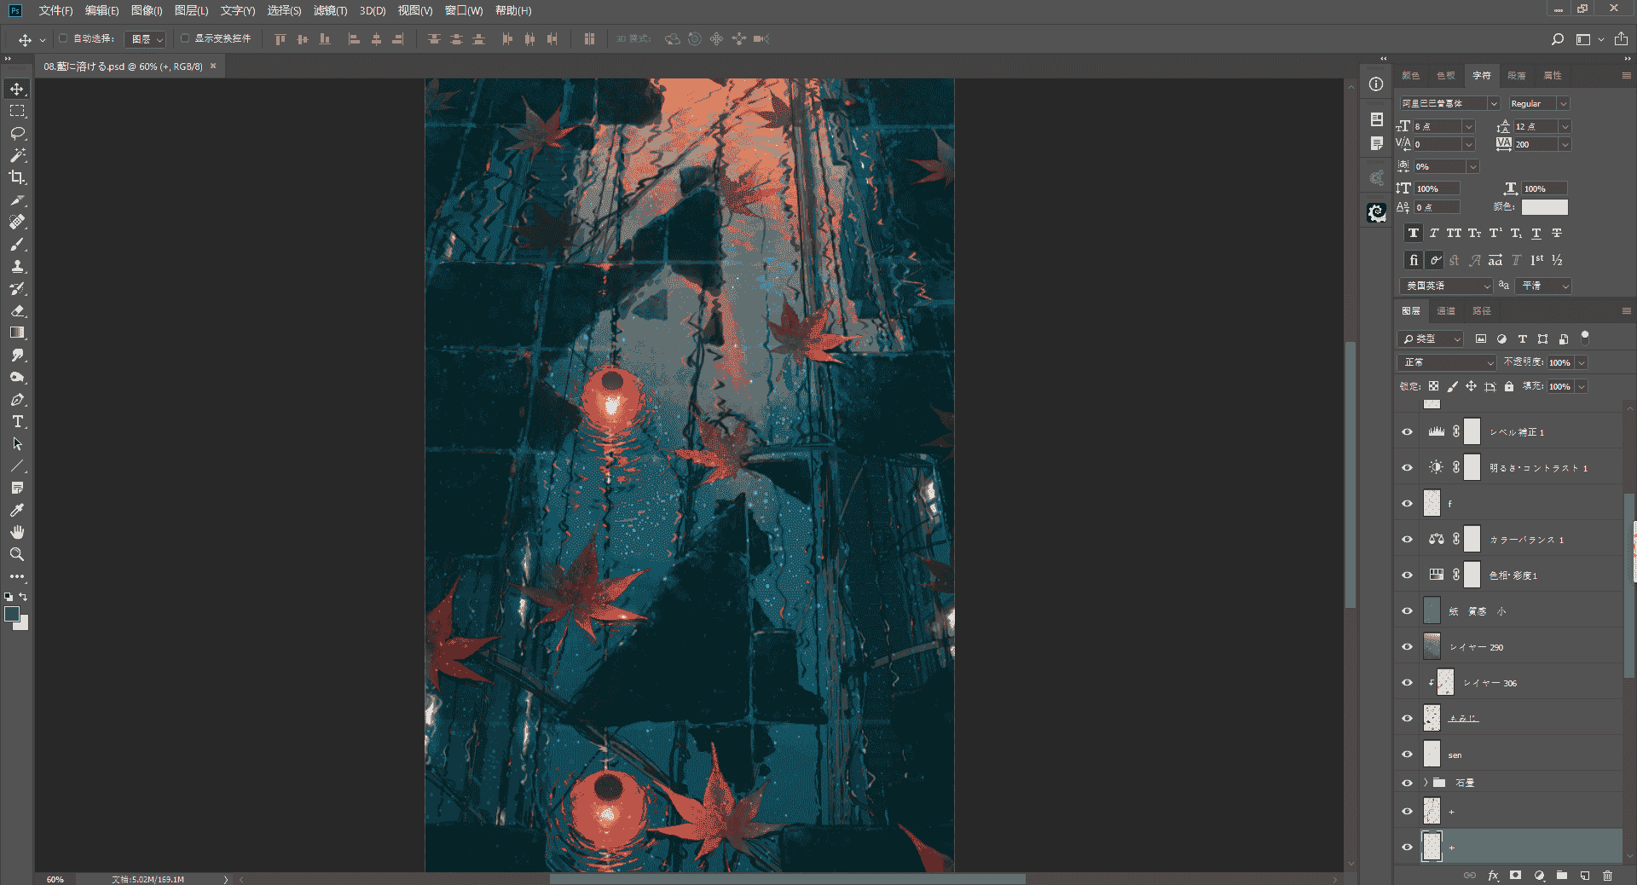This screenshot has width=1637, height=885.
Task: Select the Eraser tool
Action: [17, 310]
